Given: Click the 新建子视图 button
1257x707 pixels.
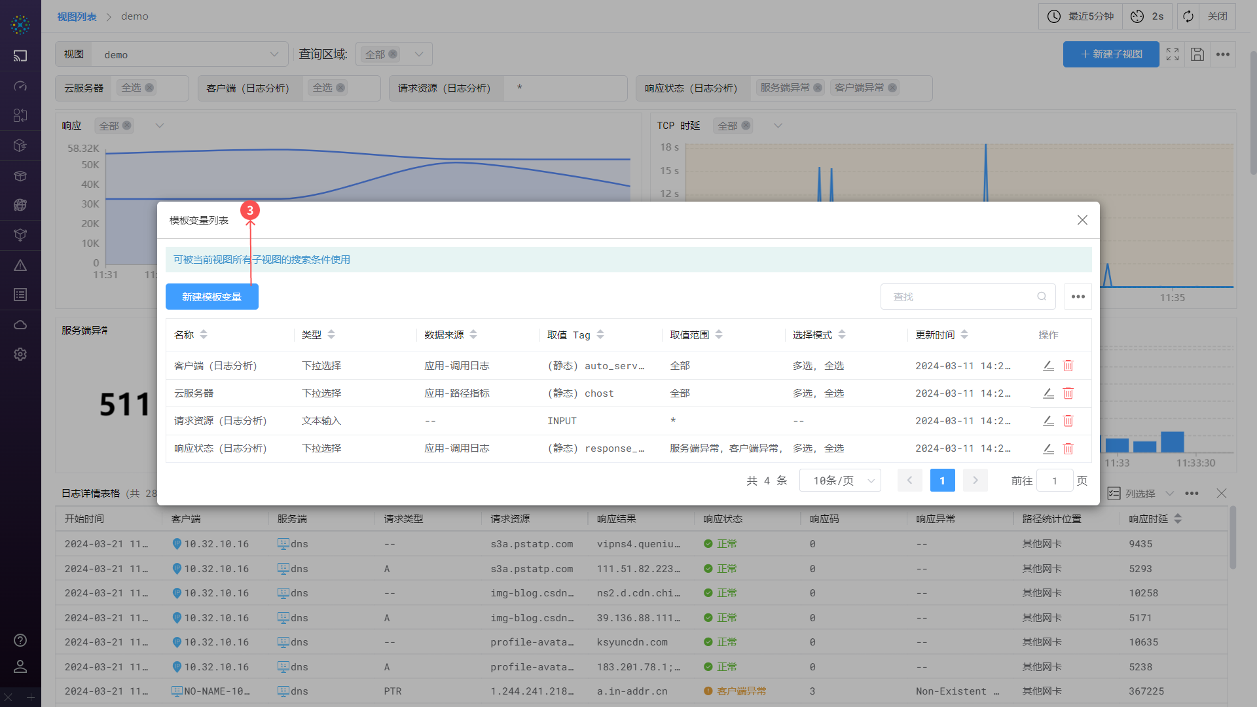Looking at the screenshot, I should (1111, 54).
